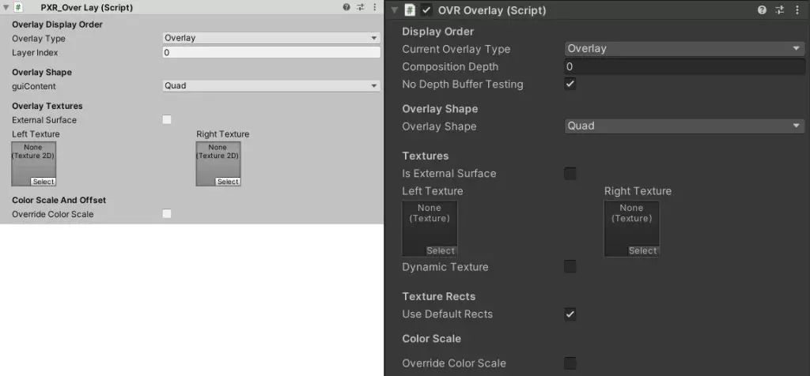Click Select on OVR Right Texture slot
This screenshot has width=810, height=376.
(642, 250)
